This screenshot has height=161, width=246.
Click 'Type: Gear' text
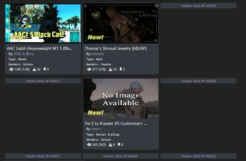pos(94,59)
